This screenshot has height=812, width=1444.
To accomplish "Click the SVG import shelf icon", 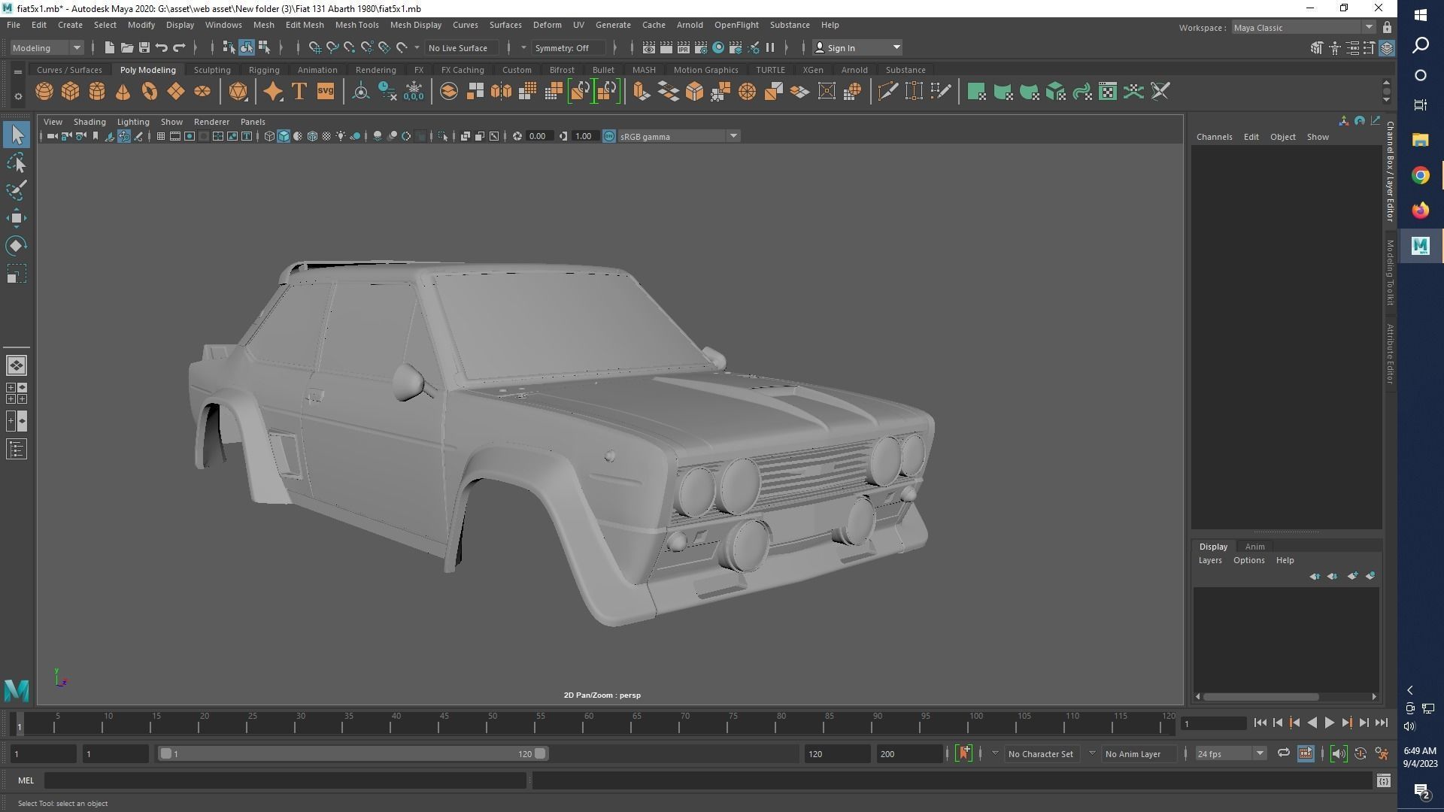I will click(325, 92).
